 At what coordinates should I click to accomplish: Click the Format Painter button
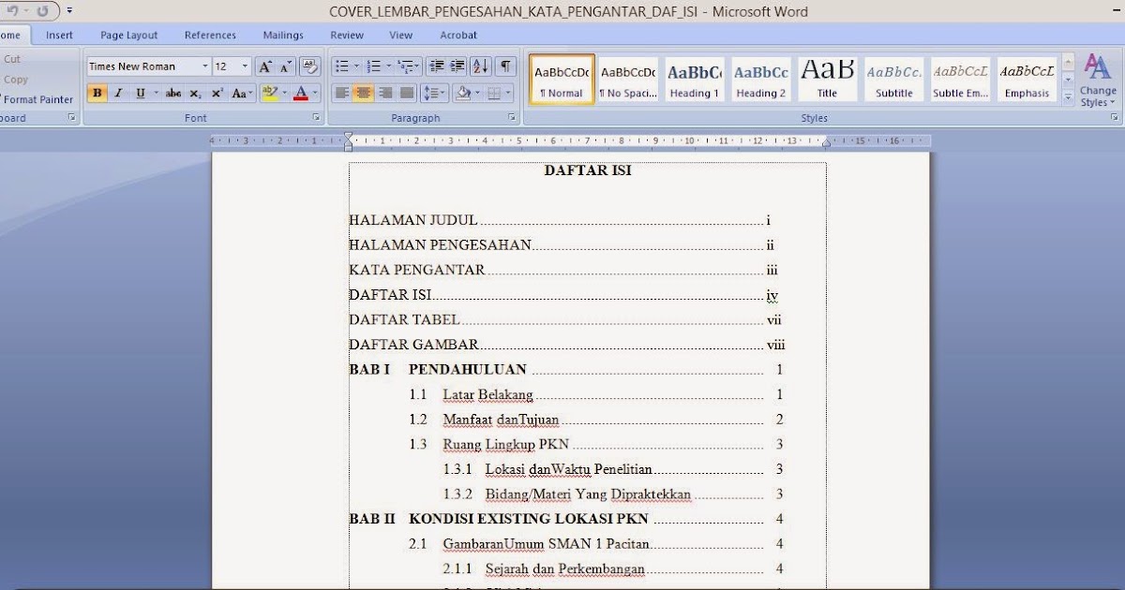coord(37,99)
